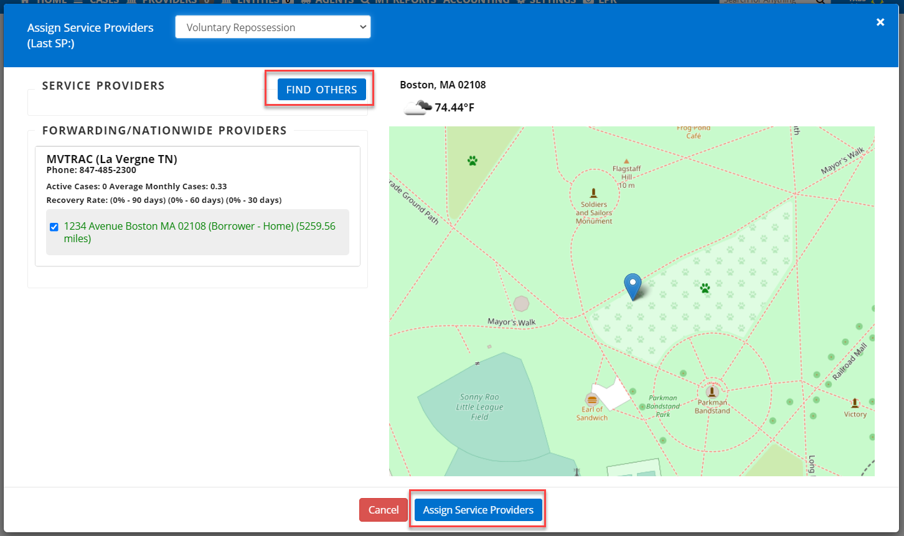Click the Soldiers and Sailors Monument icon
The image size is (904, 536).
pos(593,193)
